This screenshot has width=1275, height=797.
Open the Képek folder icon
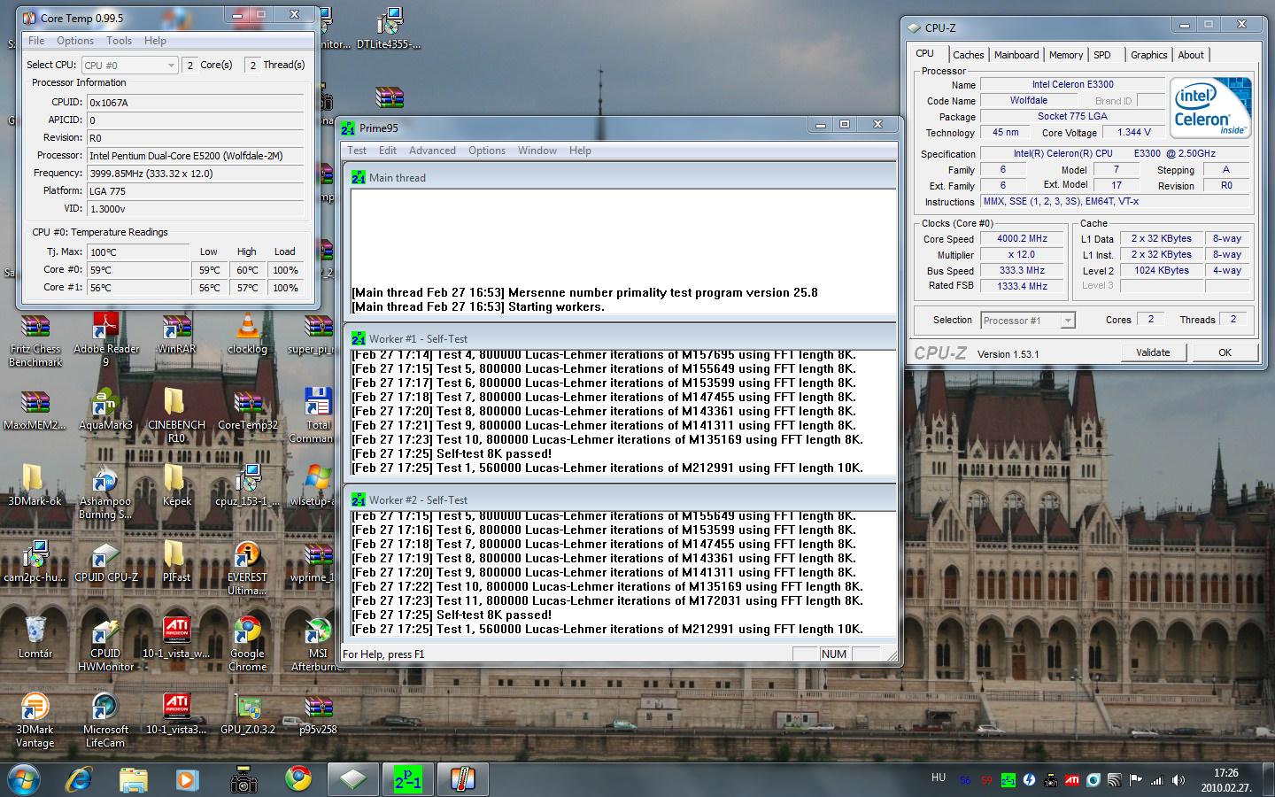coord(176,486)
